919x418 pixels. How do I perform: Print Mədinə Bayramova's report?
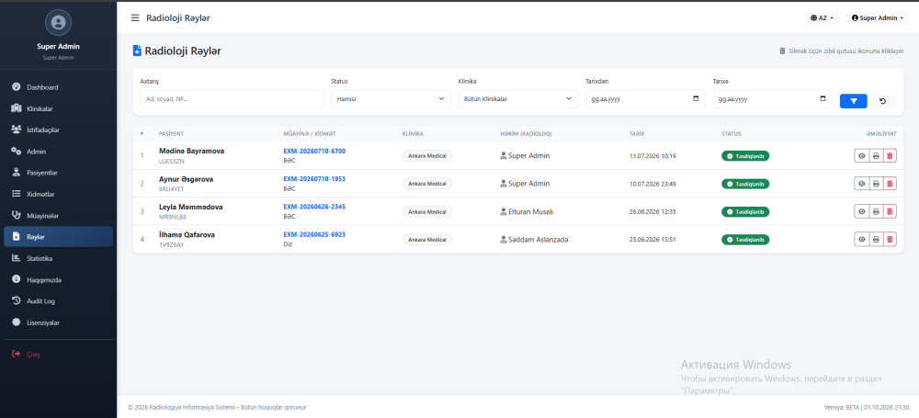click(876, 156)
